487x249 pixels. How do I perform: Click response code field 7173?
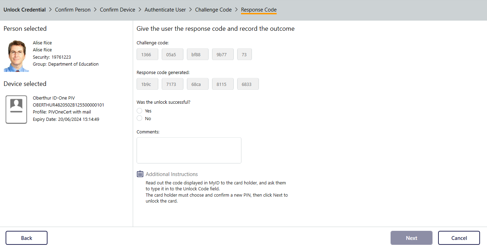coord(173,84)
